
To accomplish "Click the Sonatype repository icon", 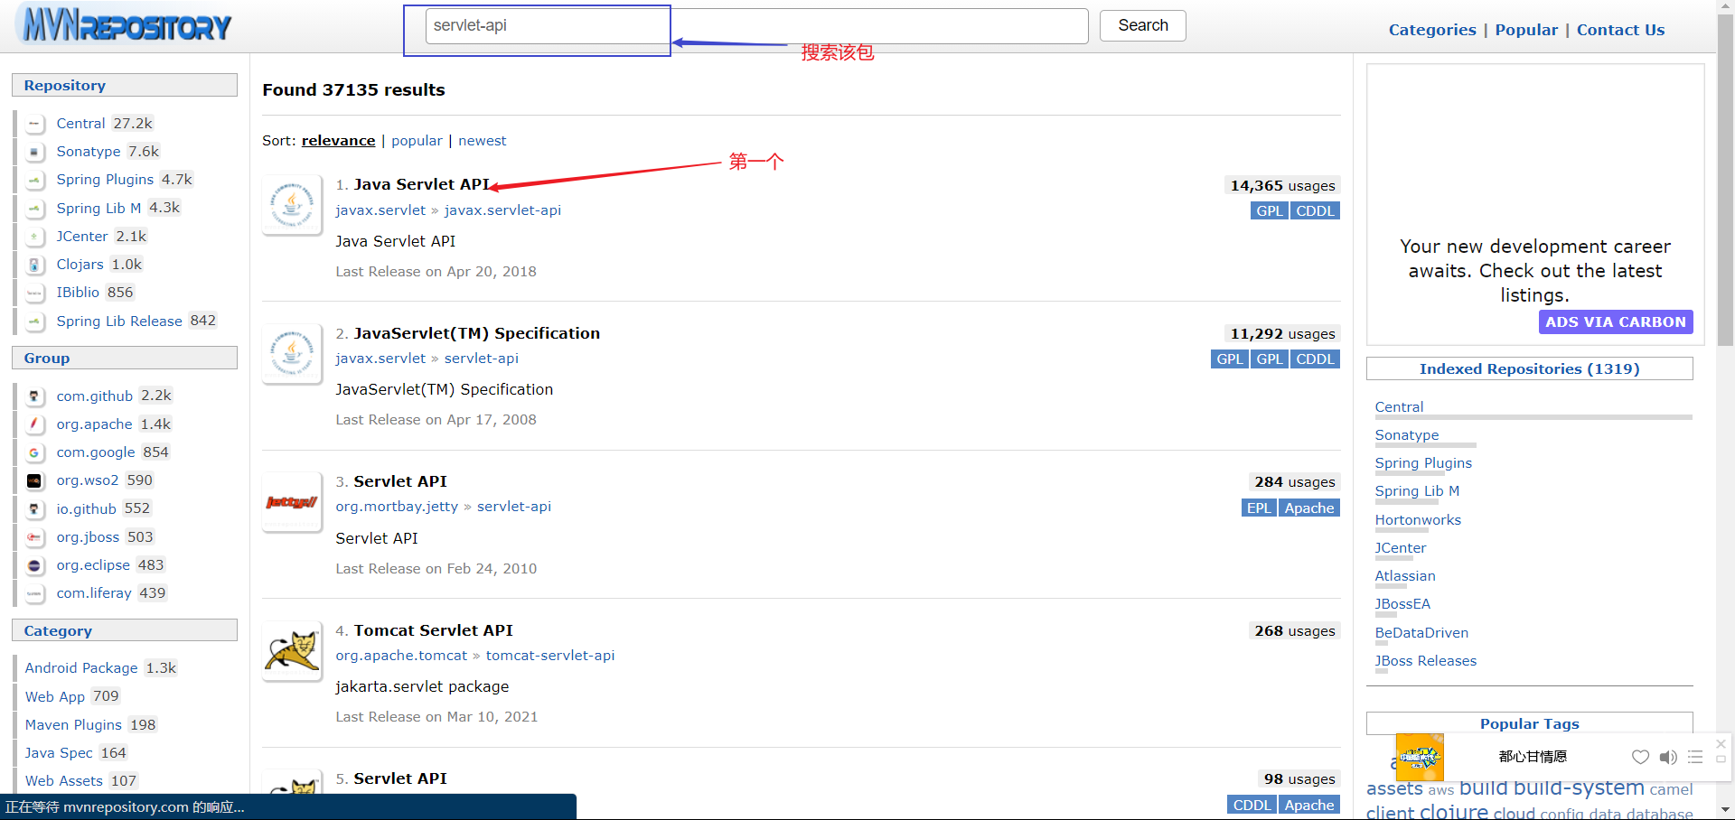I will click(35, 152).
